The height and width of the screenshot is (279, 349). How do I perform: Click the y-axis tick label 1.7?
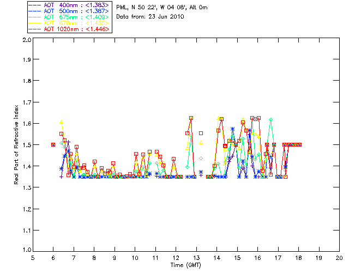27,102
